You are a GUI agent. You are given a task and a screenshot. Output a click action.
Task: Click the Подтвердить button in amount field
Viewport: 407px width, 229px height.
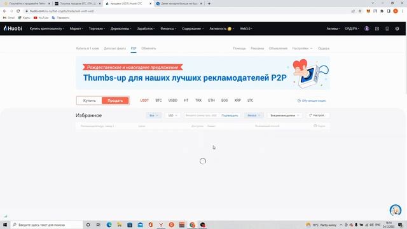(x=230, y=115)
